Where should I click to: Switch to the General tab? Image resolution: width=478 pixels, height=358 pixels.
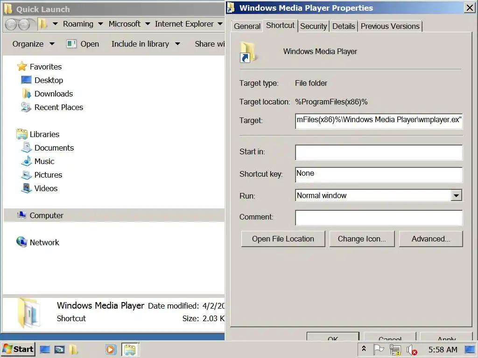[247, 26]
